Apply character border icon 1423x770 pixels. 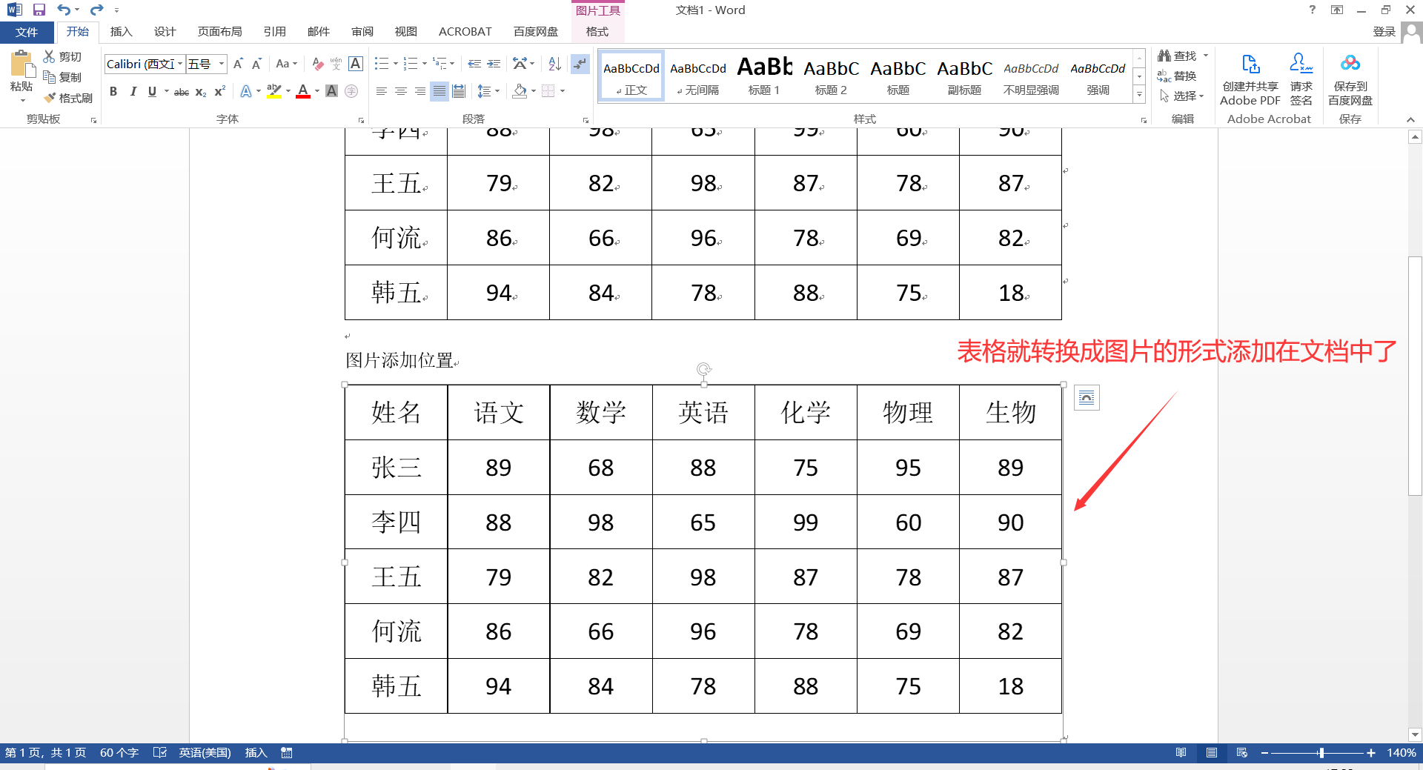[x=356, y=64]
